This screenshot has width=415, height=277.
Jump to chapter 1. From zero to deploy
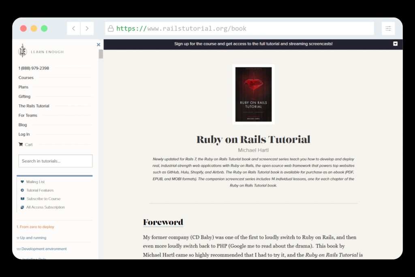pos(35,227)
